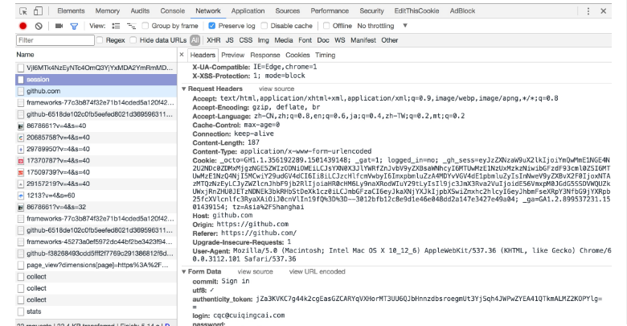Toggle the blue filter funnel icon
This screenshot has width=627, height=326.
(x=74, y=26)
